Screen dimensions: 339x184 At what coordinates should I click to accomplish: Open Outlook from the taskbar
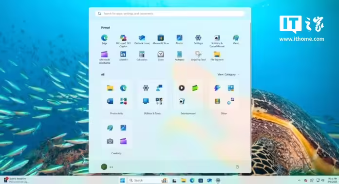[209, 180]
